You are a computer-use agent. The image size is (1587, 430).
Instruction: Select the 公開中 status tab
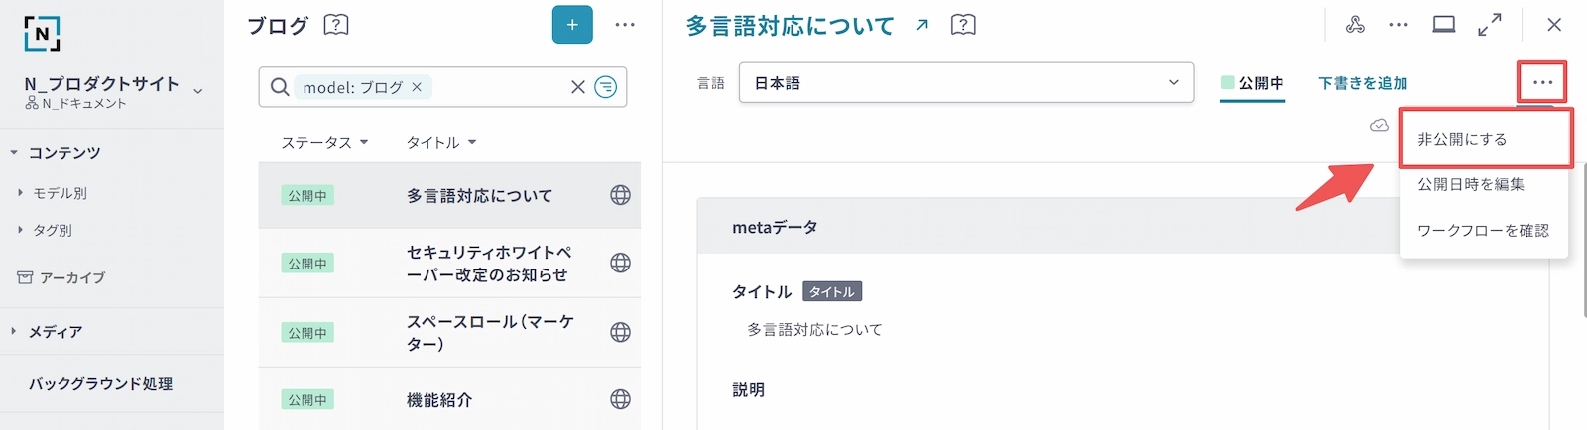1253,83
